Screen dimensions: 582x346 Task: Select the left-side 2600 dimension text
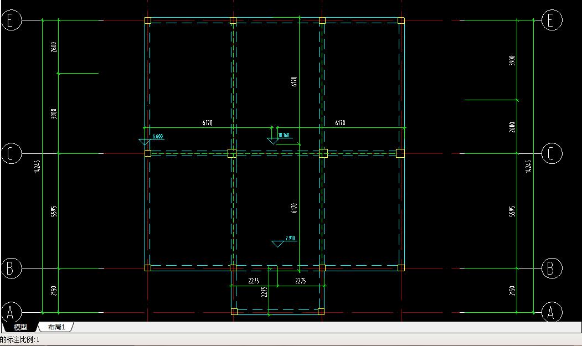[54, 47]
